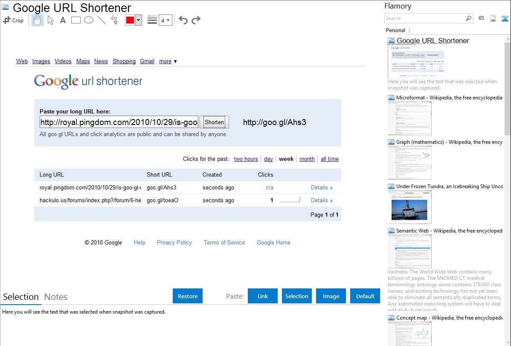Image resolution: width=511 pixels, height=346 pixels.
Task: Redo the annotation
Action: (x=196, y=20)
